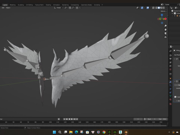Image resolution: width=180 pixels, height=135 pixels.
Task: Toggle viewport gizmos display
Action: [142, 8]
